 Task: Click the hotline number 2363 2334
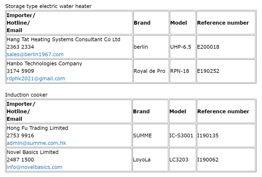coord(20,47)
